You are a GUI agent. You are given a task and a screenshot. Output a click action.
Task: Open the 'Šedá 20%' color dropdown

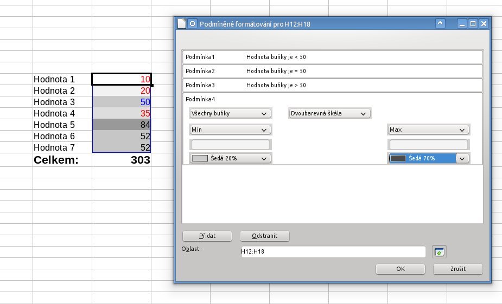tap(230, 159)
